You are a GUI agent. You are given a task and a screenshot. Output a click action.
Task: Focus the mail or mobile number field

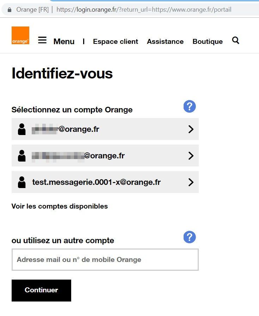105,260
